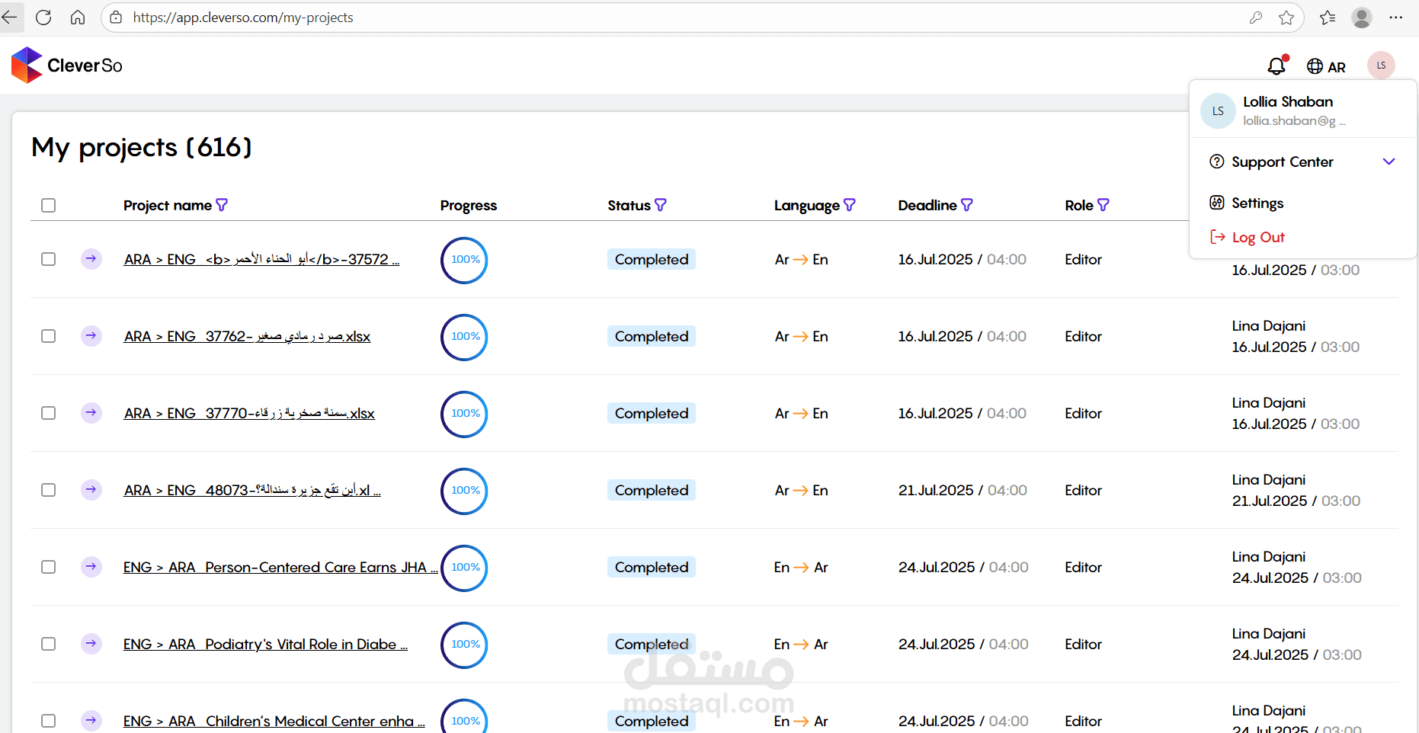
Task: Open the notifications bell
Action: (x=1277, y=66)
